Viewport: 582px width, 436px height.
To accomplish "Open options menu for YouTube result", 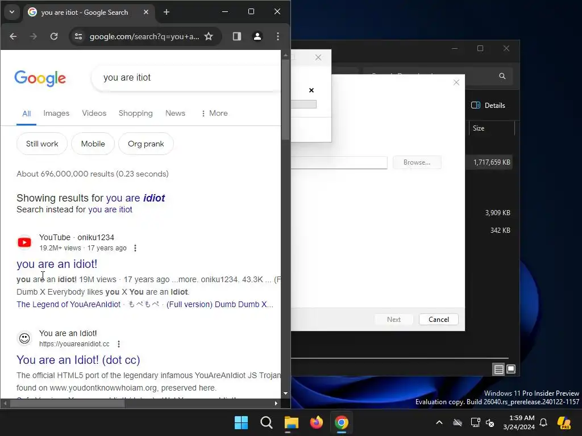I will click(135, 248).
